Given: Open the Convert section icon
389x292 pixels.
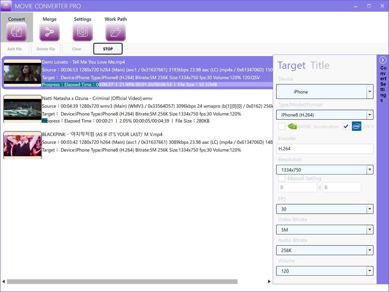Looking at the screenshot, I should pyautogui.click(x=17, y=32).
